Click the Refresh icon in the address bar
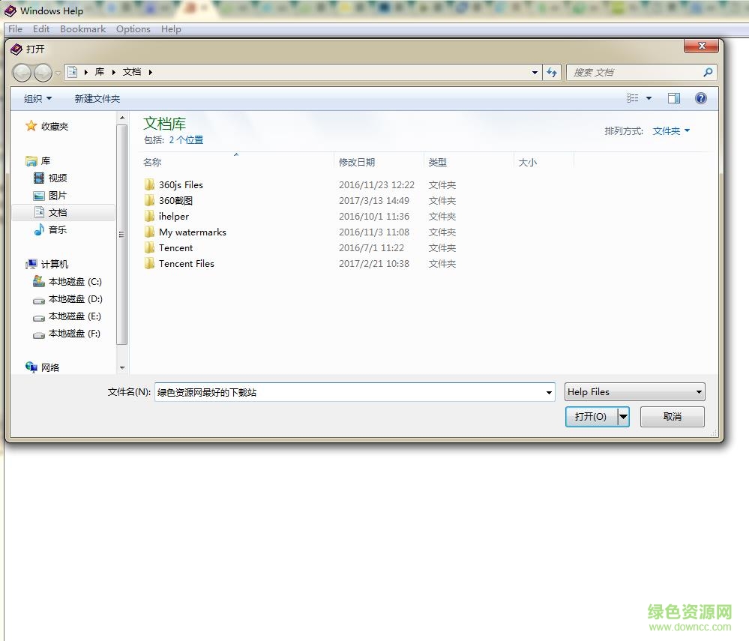 click(553, 72)
